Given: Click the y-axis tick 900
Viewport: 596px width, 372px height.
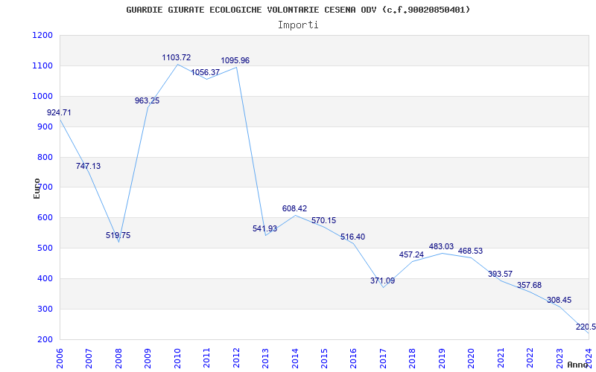Looking at the screenshot, I should click(45, 126).
